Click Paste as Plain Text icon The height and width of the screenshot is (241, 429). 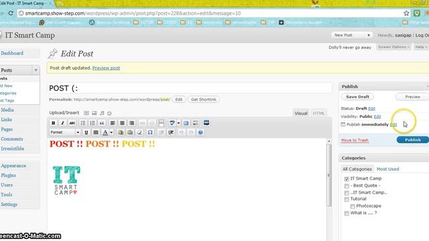tap(121, 133)
